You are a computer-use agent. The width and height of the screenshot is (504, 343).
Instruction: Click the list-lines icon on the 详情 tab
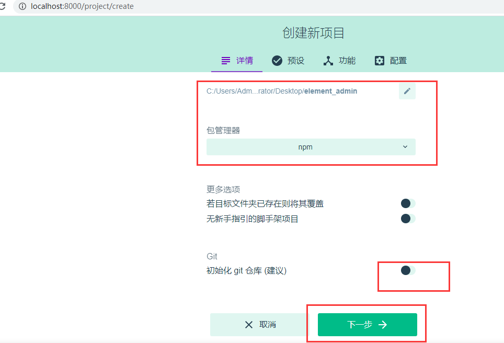click(226, 61)
